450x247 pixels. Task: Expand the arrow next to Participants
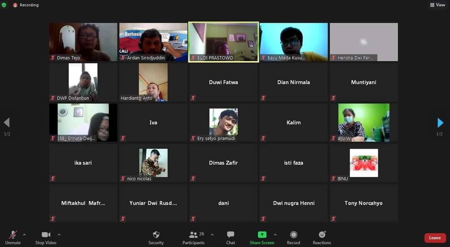[212, 235]
